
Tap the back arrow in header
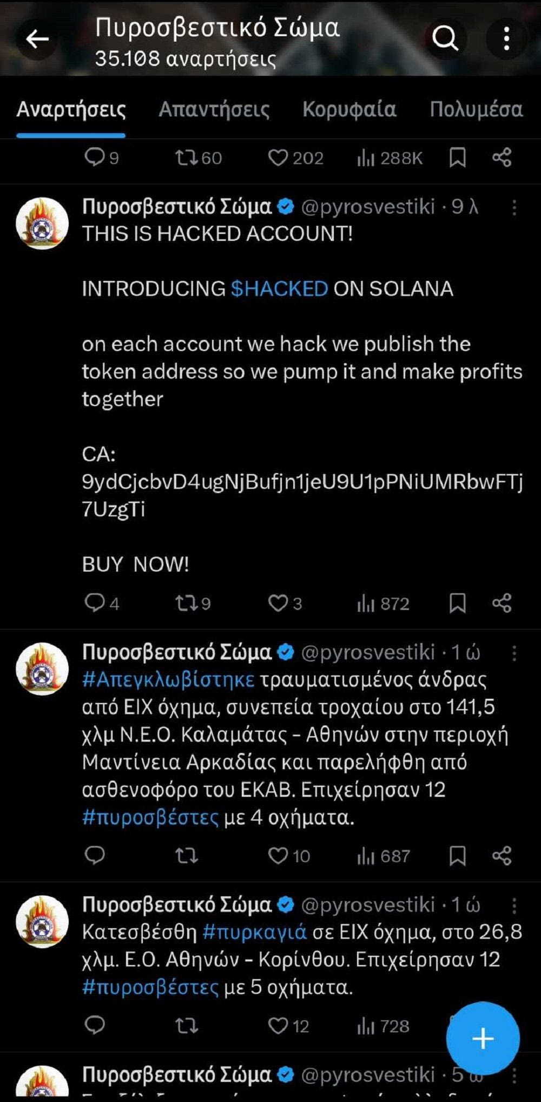pos(37,39)
